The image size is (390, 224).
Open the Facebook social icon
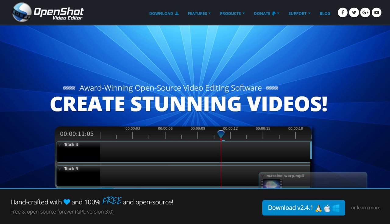coord(343,13)
